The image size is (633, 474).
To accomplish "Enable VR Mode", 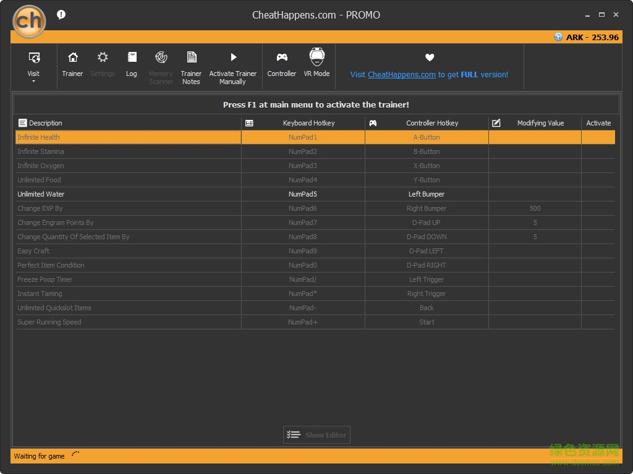I will pyautogui.click(x=316, y=58).
